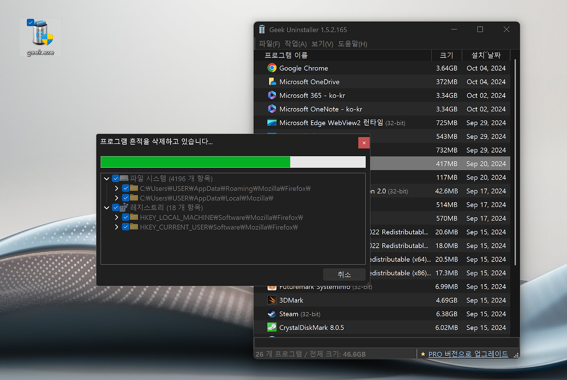Click folder icon of Local\Mozilla entry

pyautogui.click(x=134, y=198)
